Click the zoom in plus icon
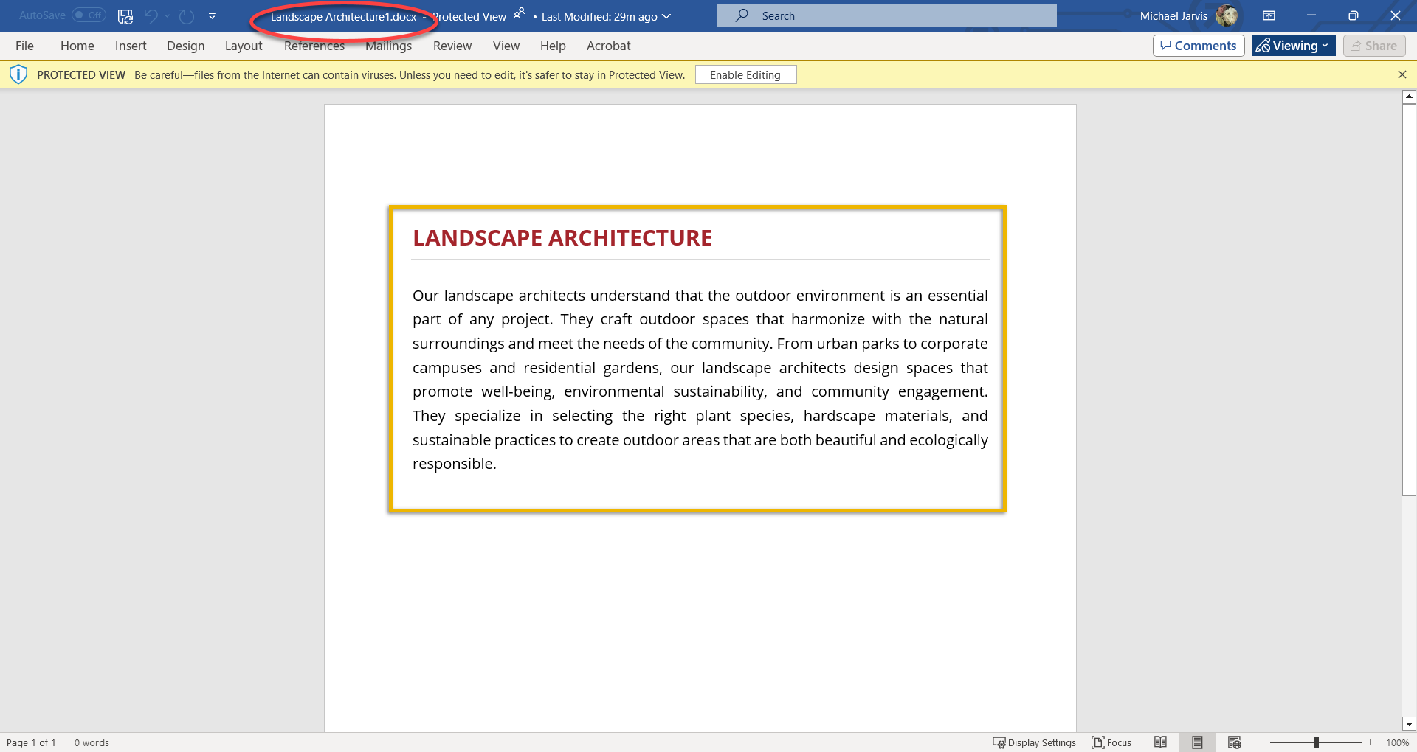The width and height of the screenshot is (1417, 752). click(1371, 742)
